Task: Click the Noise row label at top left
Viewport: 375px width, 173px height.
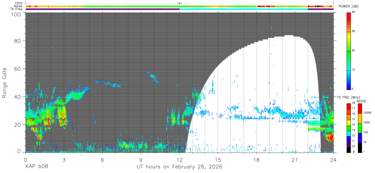Action: click(18, 6)
